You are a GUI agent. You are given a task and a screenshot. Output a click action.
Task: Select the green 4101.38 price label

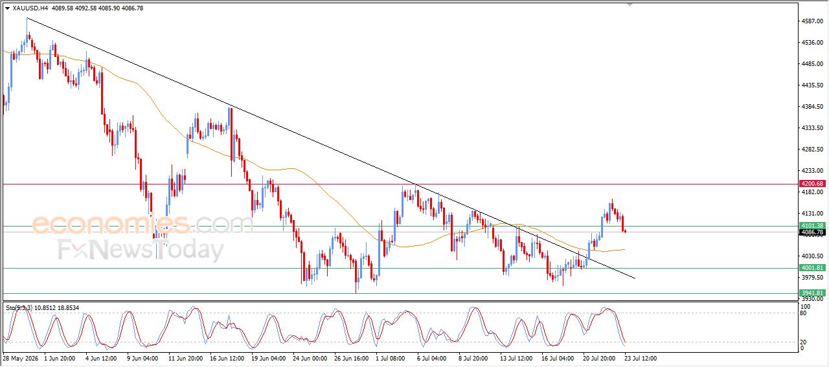point(812,226)
